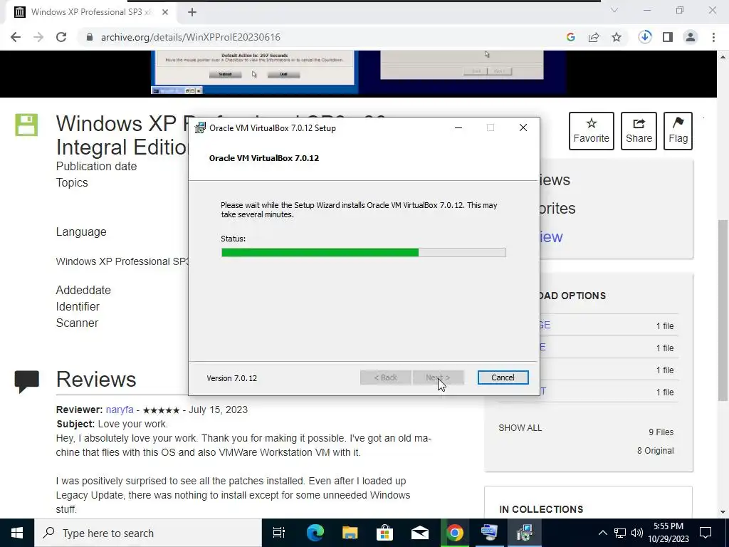Favorite this archive.org item
The height and width of the screenshot is (547, 729).
pos(592,131)
